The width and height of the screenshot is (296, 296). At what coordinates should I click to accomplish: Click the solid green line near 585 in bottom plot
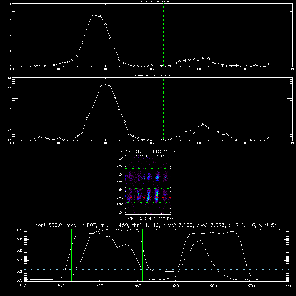(x=184, y=255)
